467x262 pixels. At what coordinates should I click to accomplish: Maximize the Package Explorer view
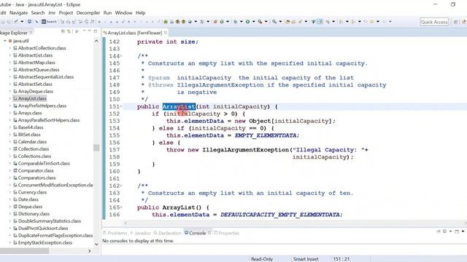pyautogui.click(x=96, y=31)
